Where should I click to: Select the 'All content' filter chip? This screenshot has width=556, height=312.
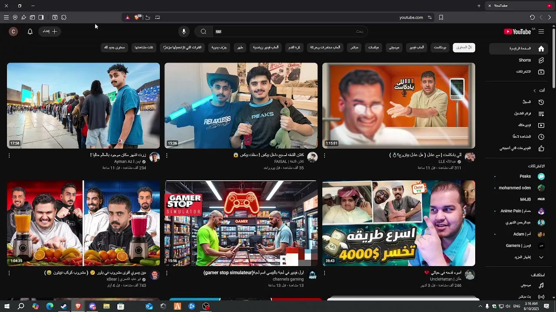pyautogui.click(x=464, y=48)
